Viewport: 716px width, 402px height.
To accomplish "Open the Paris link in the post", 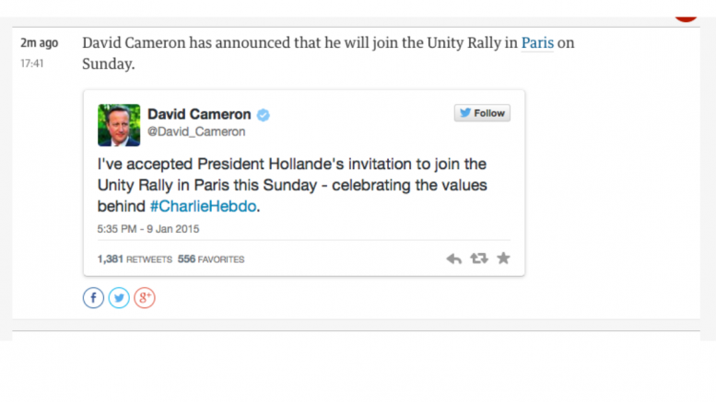I will pos(537,43).
